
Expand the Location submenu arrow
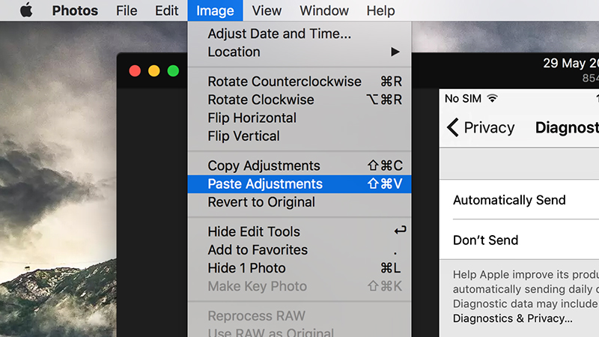(395, 52)
